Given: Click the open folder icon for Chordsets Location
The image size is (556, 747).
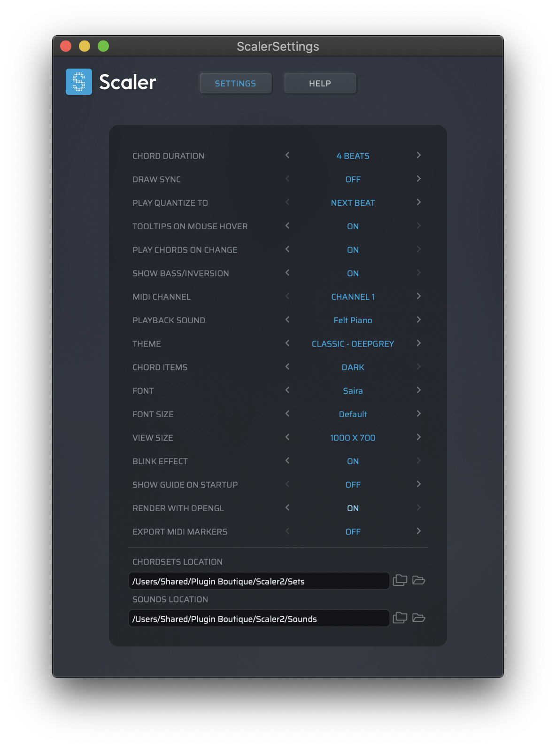Looking at the screenshot, I should tap(419, 580).
